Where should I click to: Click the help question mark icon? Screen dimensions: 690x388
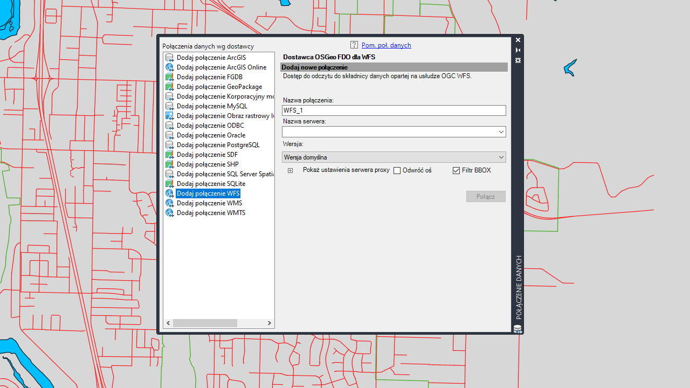(354, 45)
